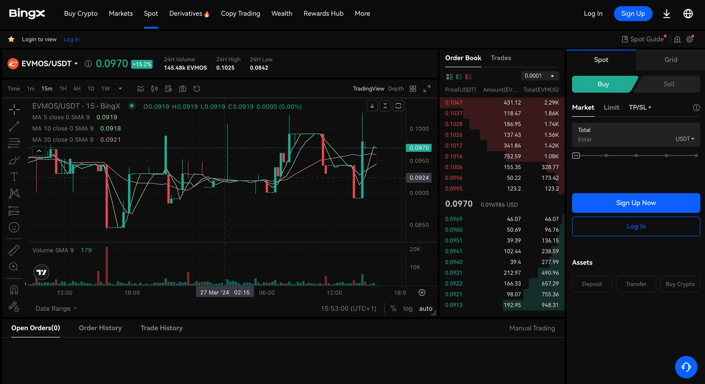Reset the chart with refresh icon
The height and width of the screenshot is (384, 705).
(x=197, y=89)
